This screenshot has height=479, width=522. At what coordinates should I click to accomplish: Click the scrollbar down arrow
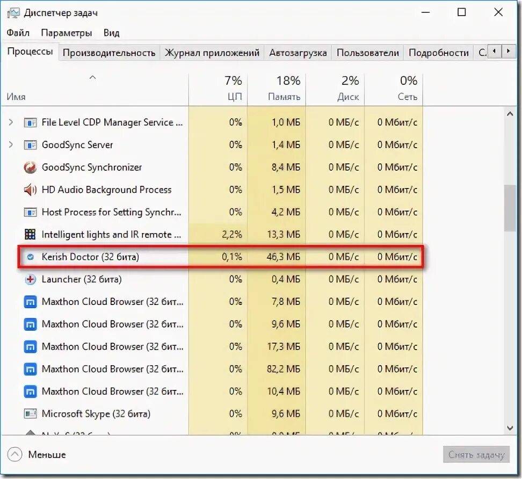(510, 428)
